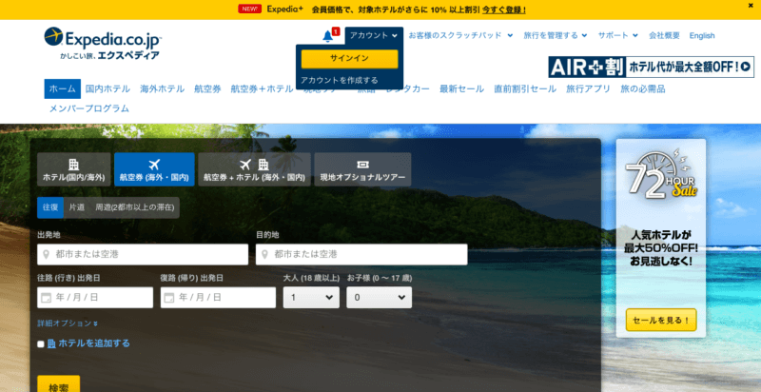This screenshot has width=761, height=392.
Task: Click the ticket icon for local tours
Action: tap(362, 165)
